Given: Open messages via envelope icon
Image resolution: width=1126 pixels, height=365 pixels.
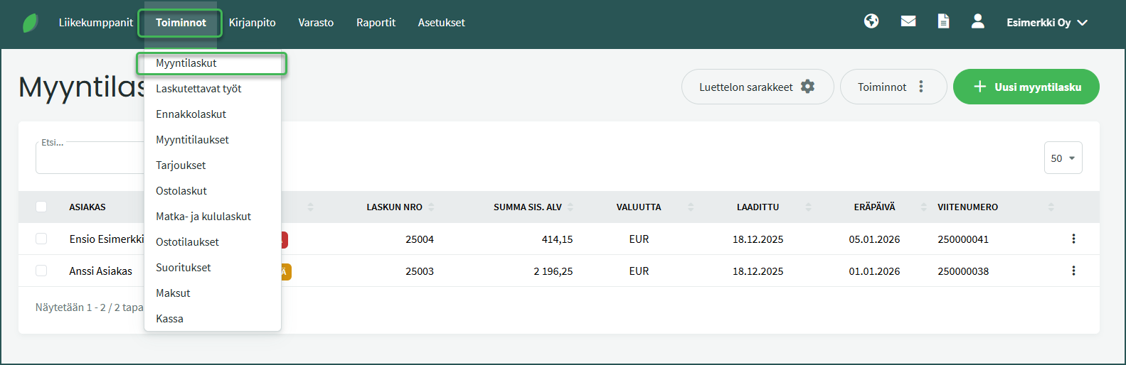Looking at the screenshot, I should [x=908, y=21].
